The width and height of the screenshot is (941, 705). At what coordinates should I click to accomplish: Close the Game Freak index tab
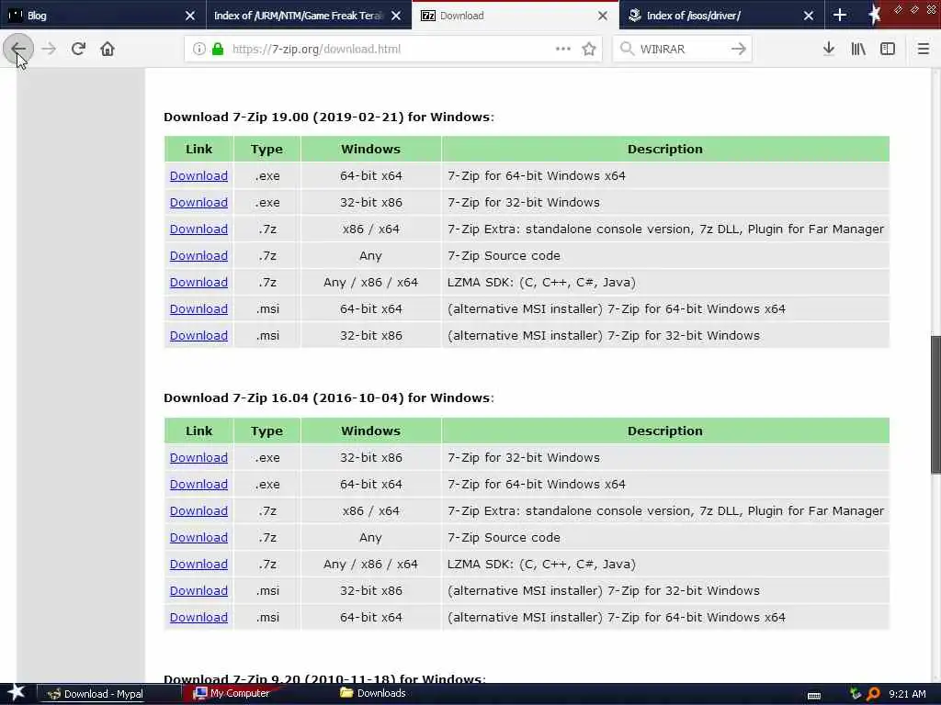[396, 16]
